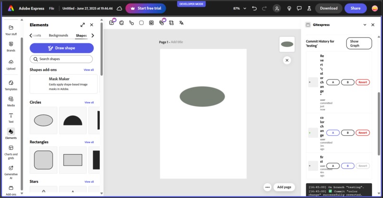Click the cloud sync status icon
The image size is (383, 198).
point(119,8)
